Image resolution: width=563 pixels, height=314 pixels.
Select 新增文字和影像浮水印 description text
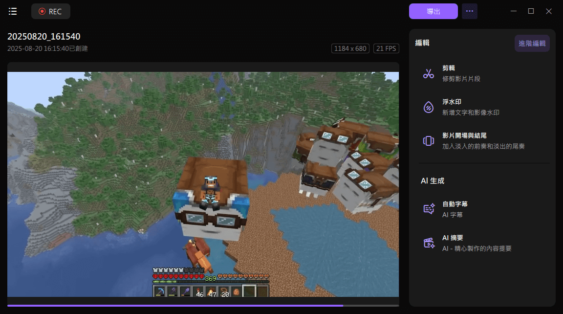[x=471, y=112]
